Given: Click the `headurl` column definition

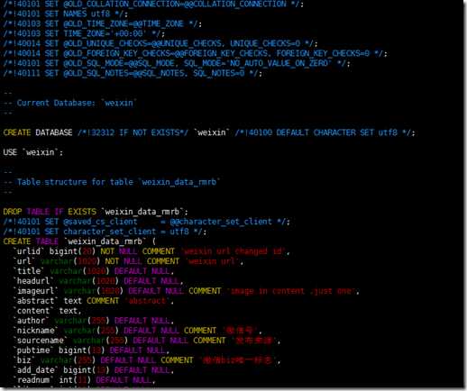Looking at the screenshot, I should click(98, 281).
